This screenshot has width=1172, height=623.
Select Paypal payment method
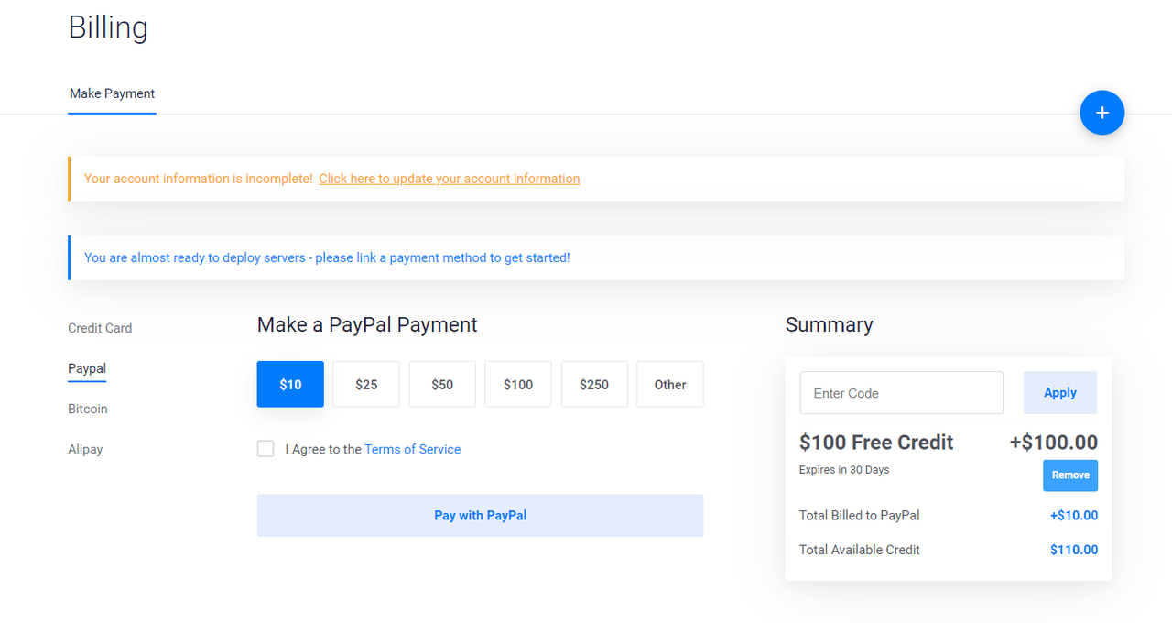coord(87,368)
